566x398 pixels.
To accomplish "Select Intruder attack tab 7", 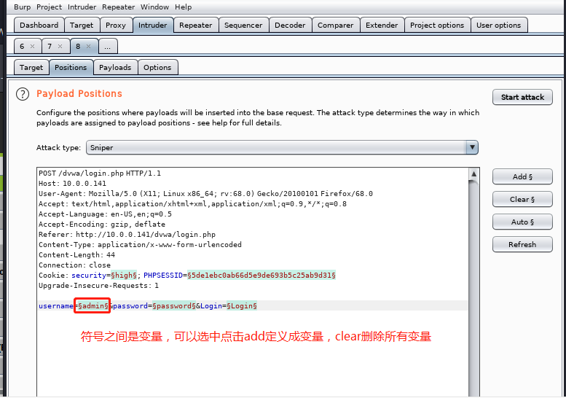I will [50, 46].
